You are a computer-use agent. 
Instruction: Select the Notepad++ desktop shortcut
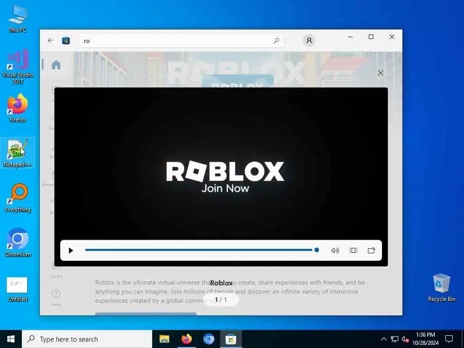pyautogui.click(x=18, y=153)
